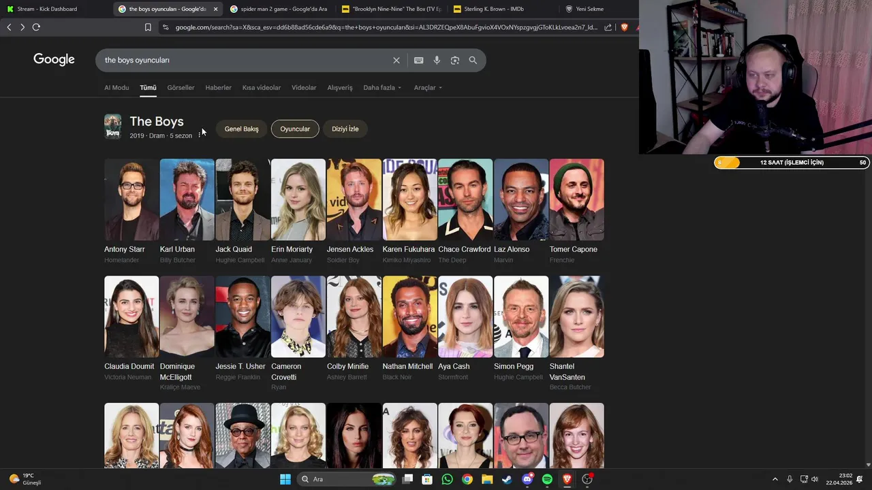The height and width of the screenshot is (490, 872).
Task: Go to Google homepage via logo
Action: (x=54, y=60)
